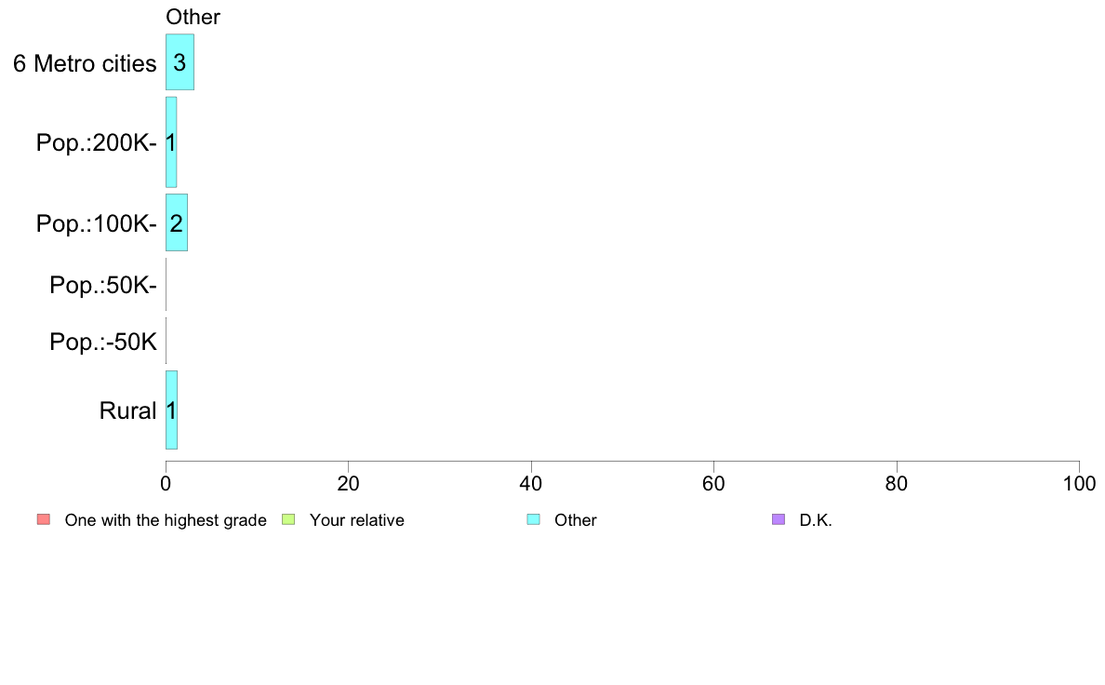
Task: Select the Pop.:200K- bar
Action: click(171, 142)
